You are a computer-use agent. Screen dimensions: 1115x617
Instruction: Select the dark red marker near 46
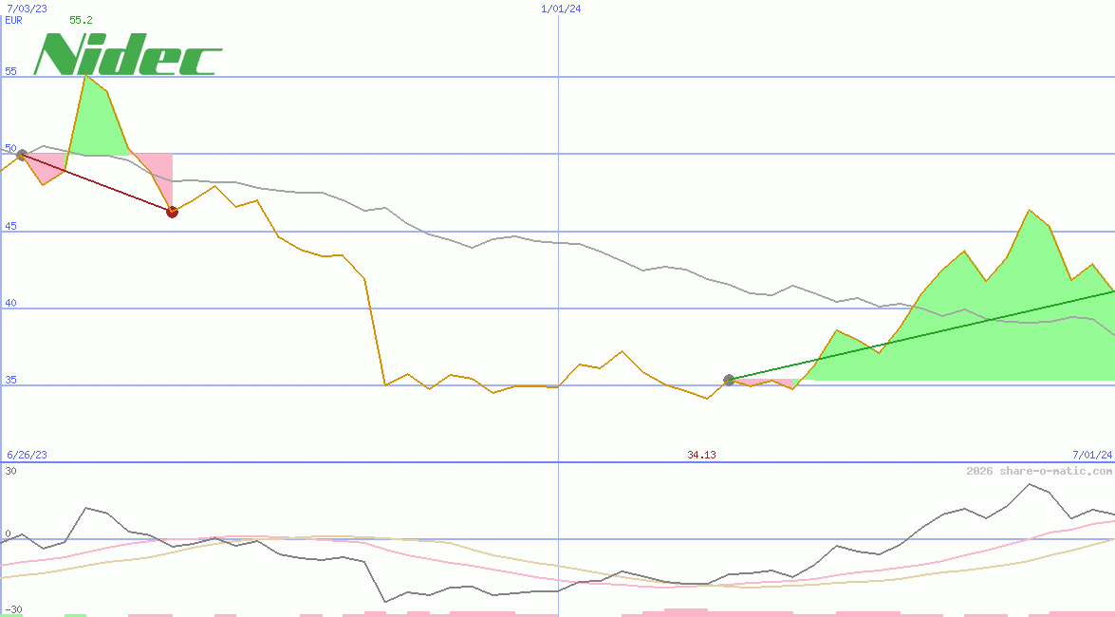coord(172,212)
